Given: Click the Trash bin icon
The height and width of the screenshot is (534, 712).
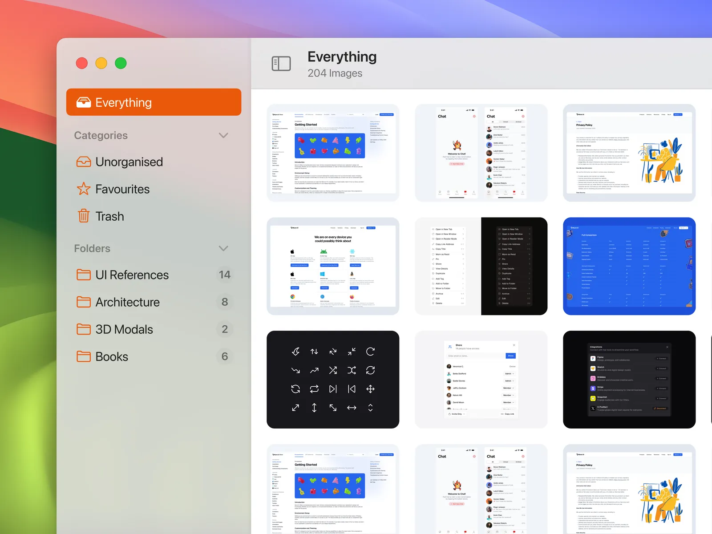Looking at the screenshot, I should point(84,216).
